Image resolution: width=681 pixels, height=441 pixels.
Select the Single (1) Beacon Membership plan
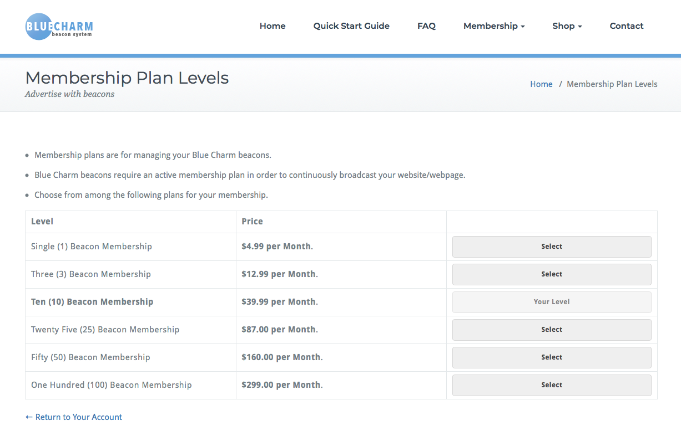coord(552,247)
